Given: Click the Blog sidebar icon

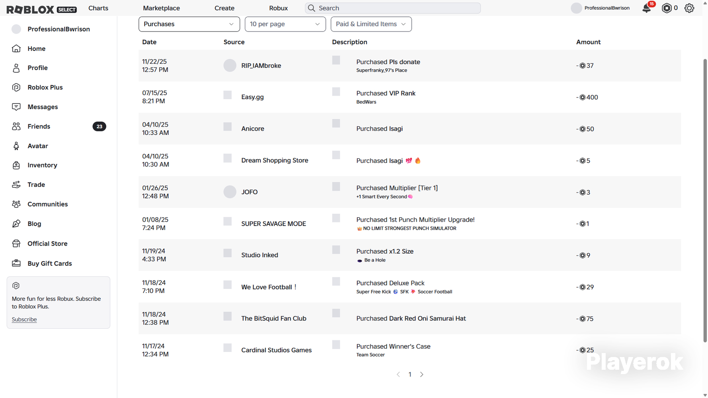Looking at the screenshot, I should click(x=16, y=224).
